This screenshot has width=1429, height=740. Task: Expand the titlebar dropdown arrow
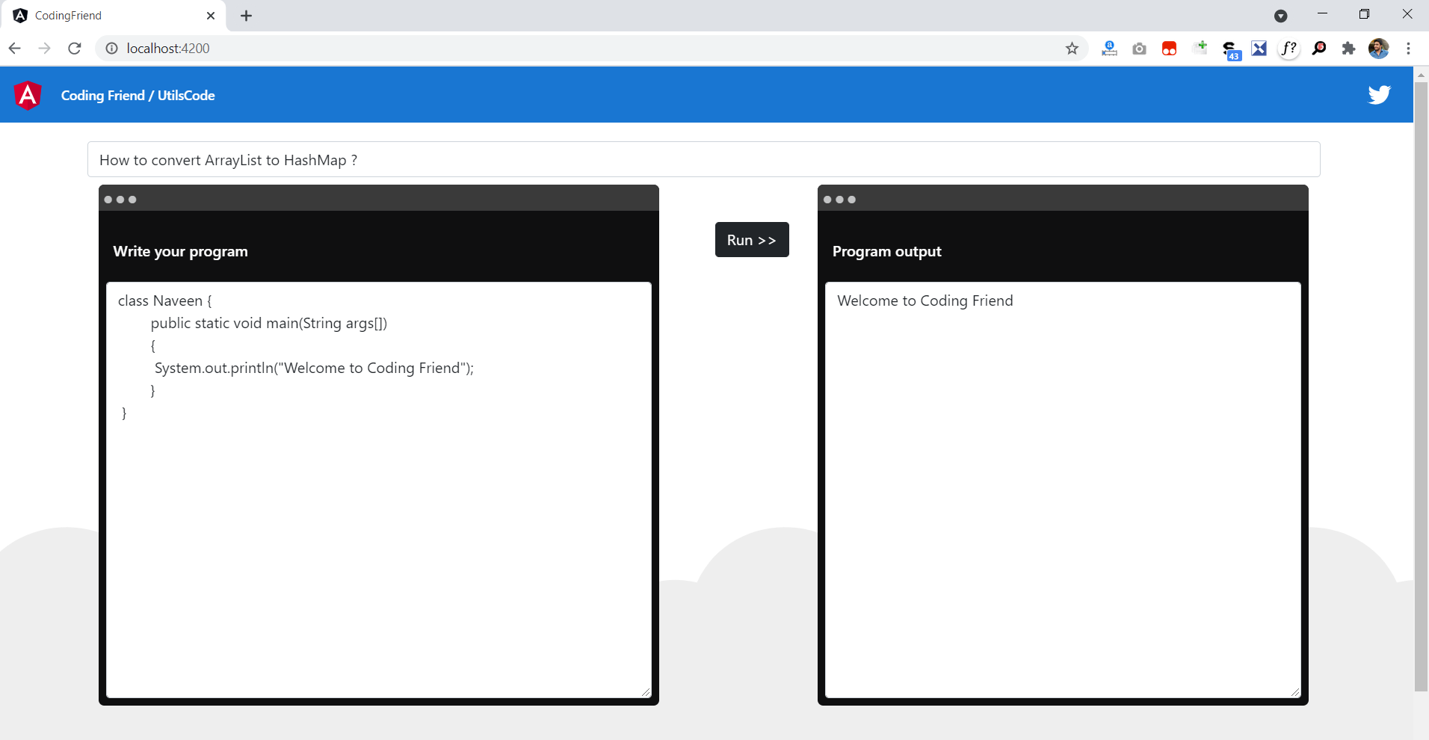coord(1282,14)
